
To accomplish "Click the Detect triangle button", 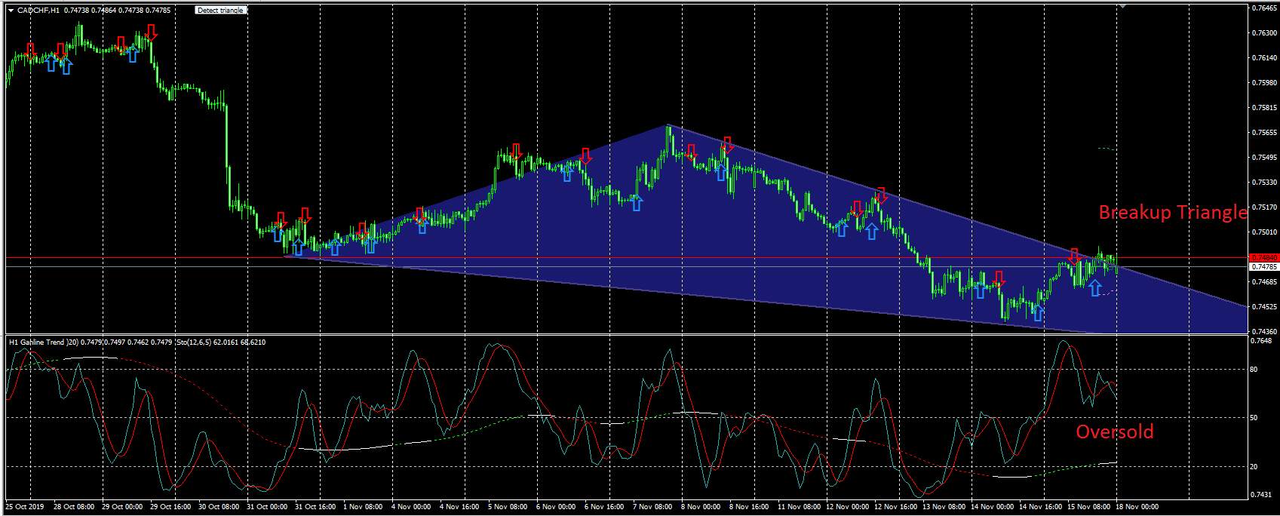I will point(220,11).
